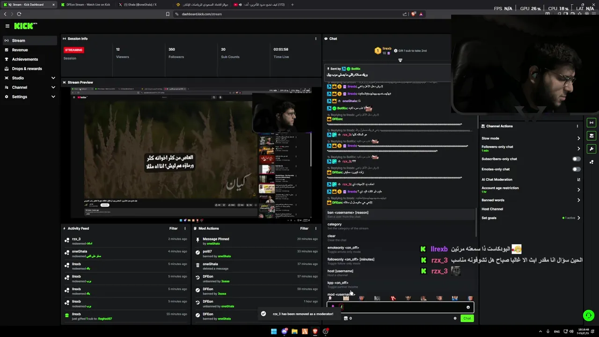Expand Followers-only chat options

point(578,149)
